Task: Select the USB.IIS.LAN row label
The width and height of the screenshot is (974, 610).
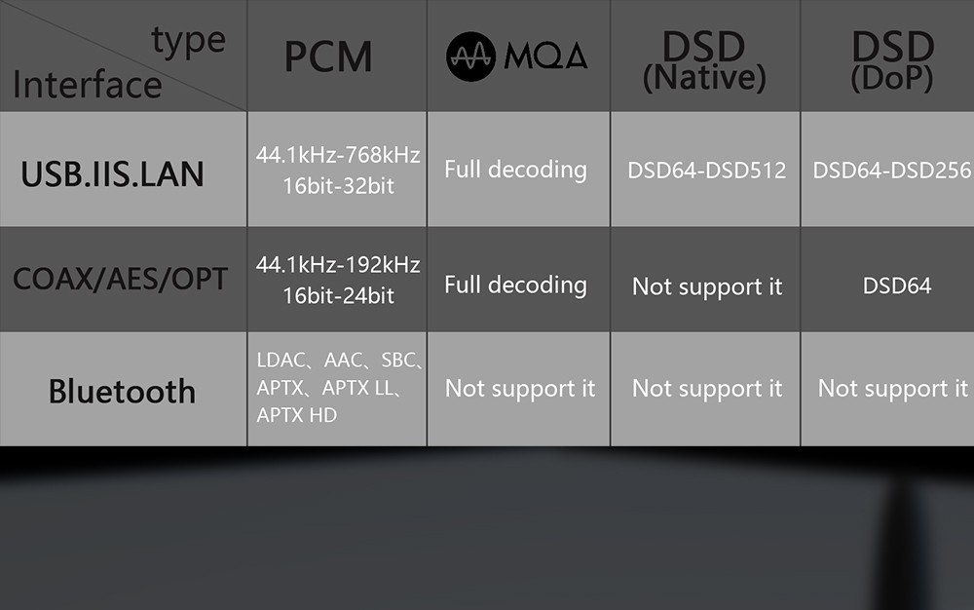Action: coord(112,173)
